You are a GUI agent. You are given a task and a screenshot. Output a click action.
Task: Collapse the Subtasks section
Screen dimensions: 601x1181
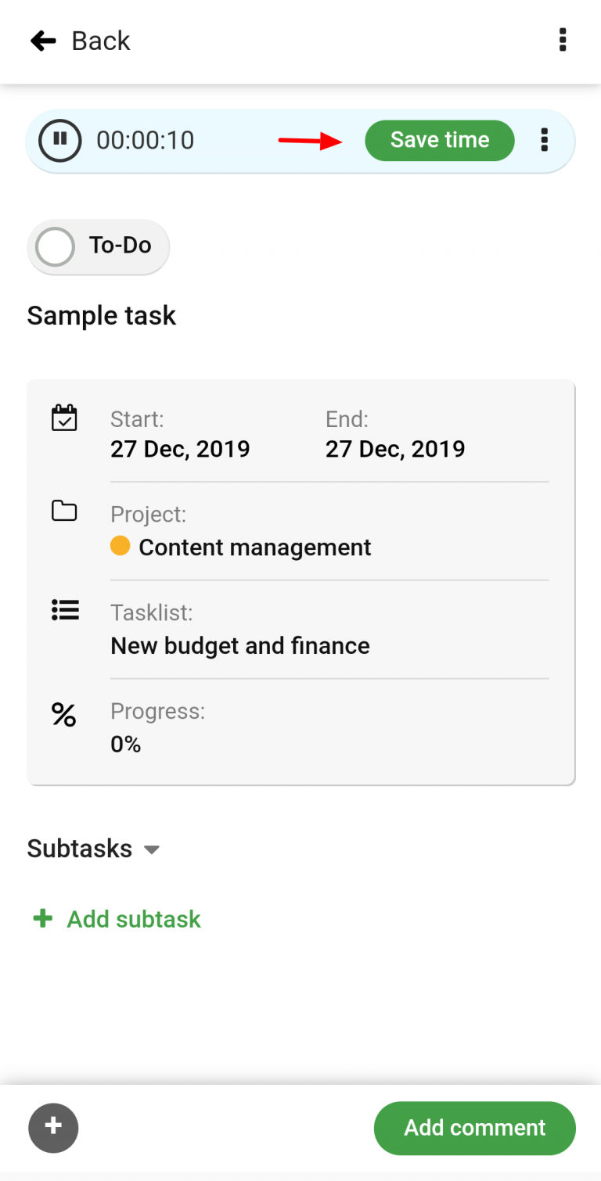(x=152, y=849)
